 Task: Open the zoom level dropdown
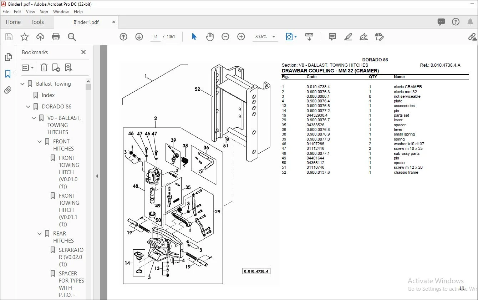pos(274,37)
